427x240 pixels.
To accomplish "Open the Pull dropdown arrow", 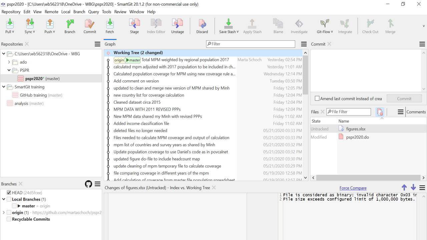I will (x=13, y=32).
